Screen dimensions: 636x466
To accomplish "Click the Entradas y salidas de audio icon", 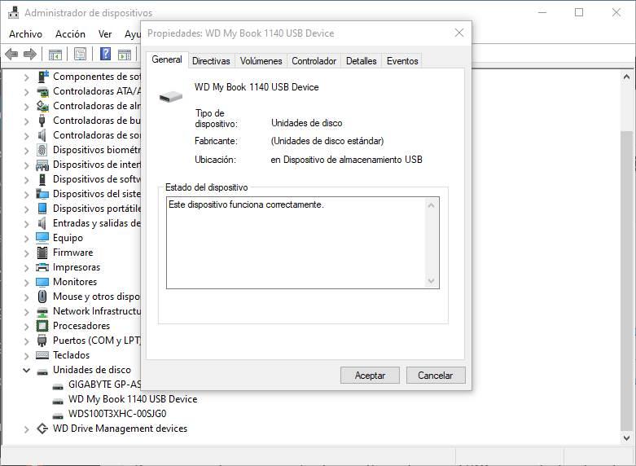I will pyautogui.click(x=42, y=223).
